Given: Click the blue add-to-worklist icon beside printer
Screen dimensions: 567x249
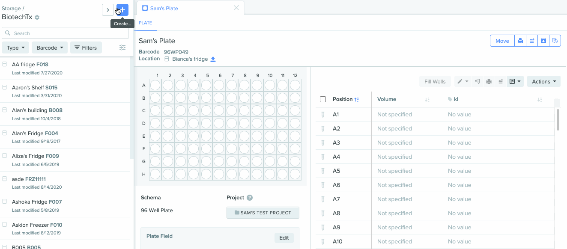Looking at the screenshot, I should [x=532, y=41].
